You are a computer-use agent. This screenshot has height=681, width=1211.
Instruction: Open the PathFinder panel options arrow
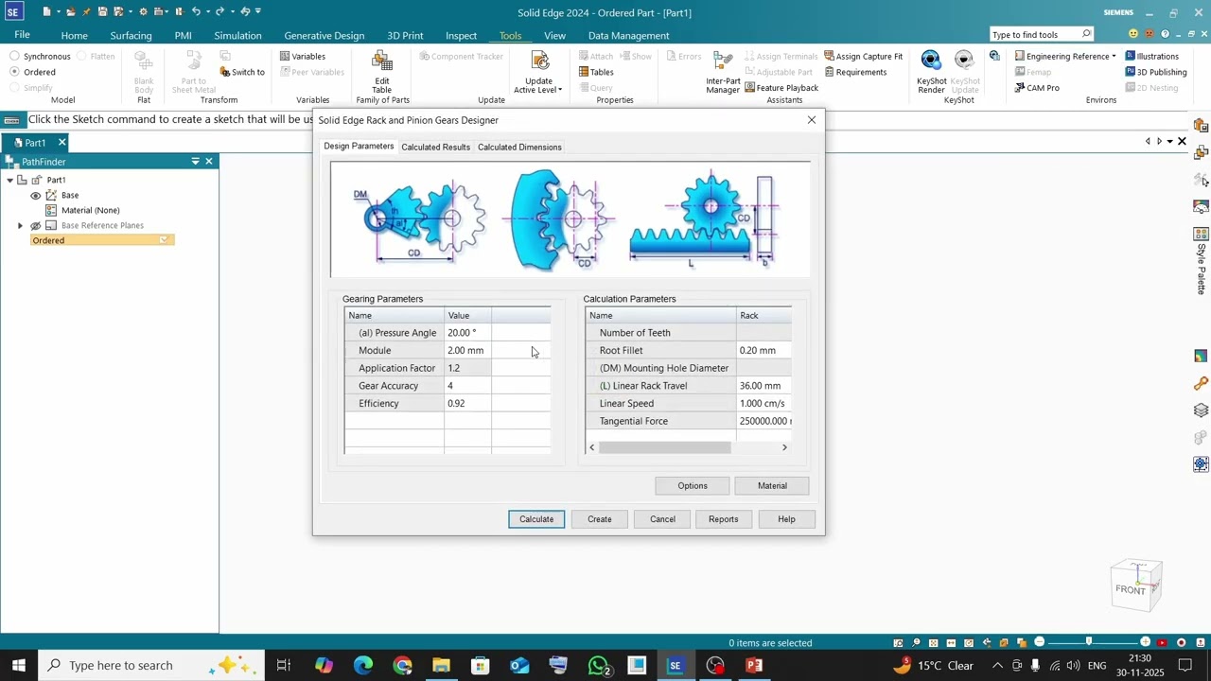click(x=195, y=162)
